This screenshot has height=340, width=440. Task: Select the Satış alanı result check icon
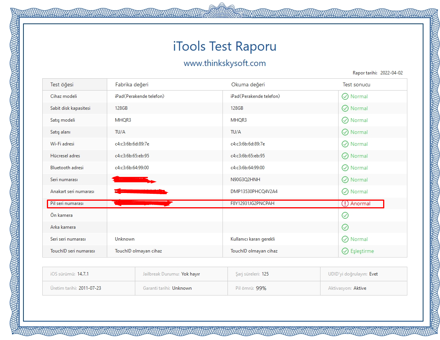click(x=345, y=132)
